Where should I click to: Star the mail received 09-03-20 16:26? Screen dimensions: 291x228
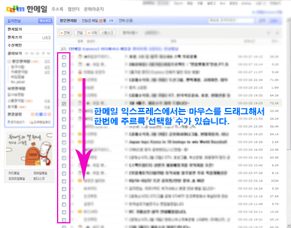(x=73, y=189)
